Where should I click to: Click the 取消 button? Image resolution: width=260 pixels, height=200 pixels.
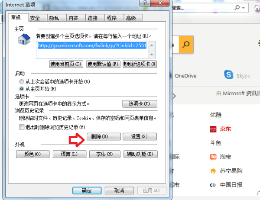coord(119,190)
